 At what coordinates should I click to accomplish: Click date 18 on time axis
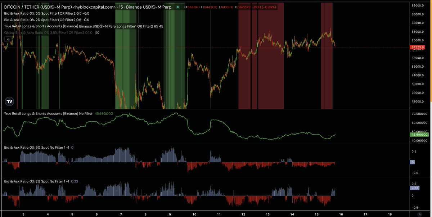point(390,214)
